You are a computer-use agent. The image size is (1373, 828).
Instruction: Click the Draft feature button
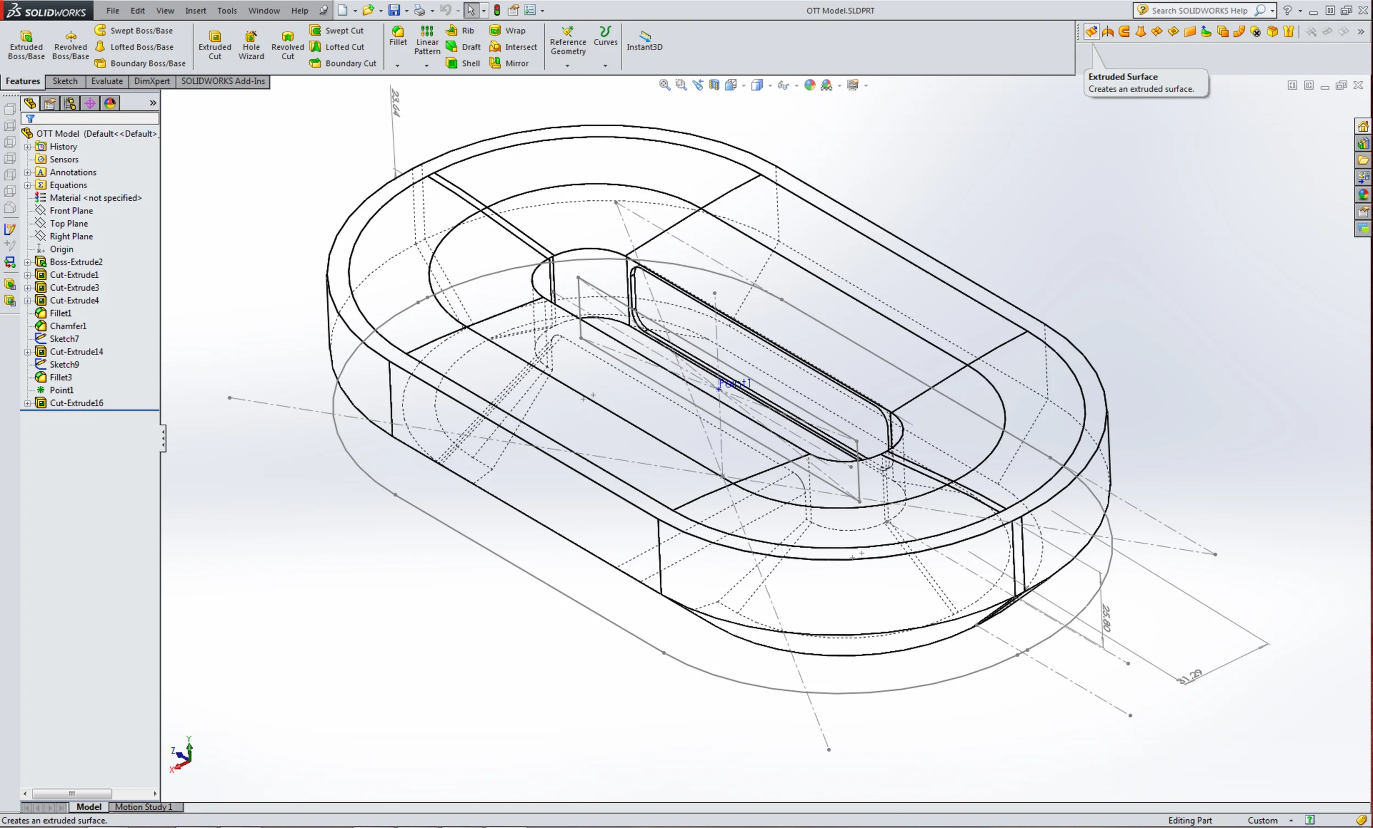tap(463, 47)
